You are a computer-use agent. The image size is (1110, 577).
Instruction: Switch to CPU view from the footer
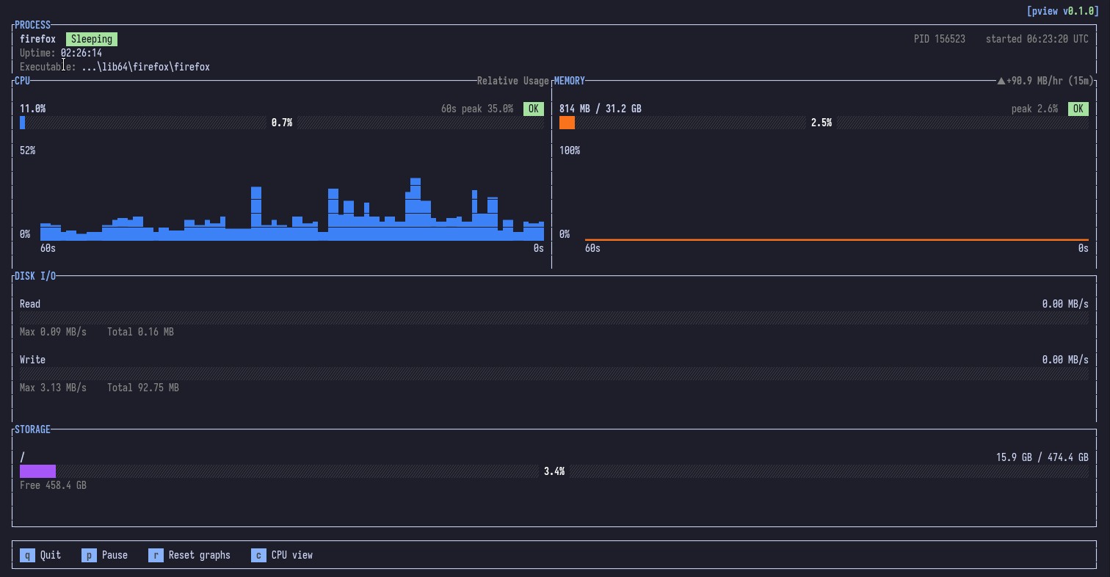pos(282,555)
